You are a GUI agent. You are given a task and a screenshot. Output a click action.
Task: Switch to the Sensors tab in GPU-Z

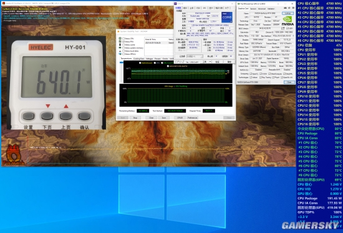click(253, 9)
